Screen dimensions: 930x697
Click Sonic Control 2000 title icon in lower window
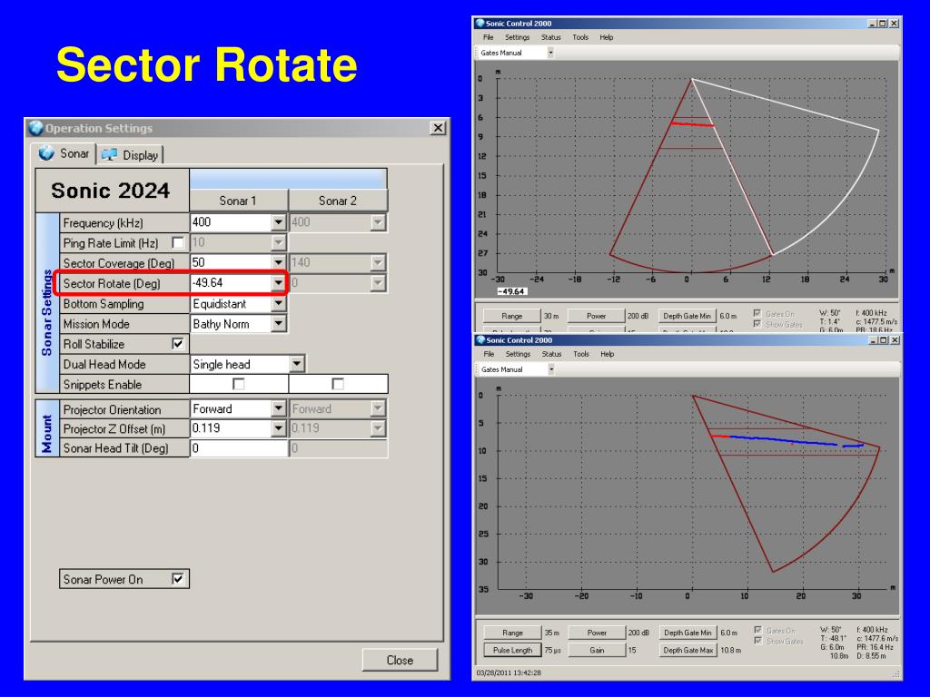480,339
